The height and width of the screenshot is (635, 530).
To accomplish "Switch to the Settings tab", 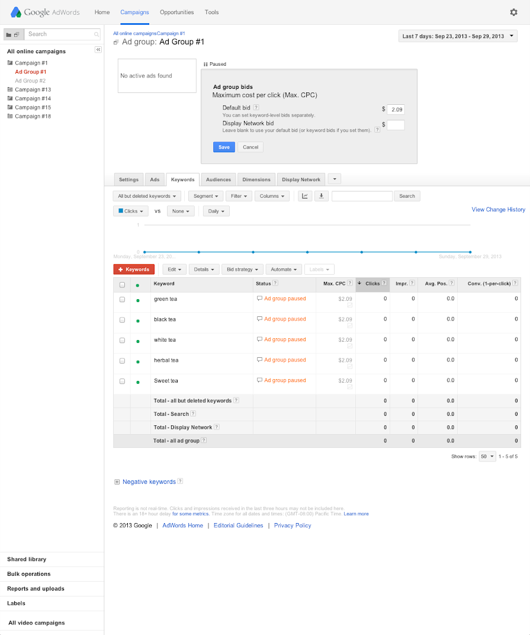I will pyautogui.click(x=129, y=179).
